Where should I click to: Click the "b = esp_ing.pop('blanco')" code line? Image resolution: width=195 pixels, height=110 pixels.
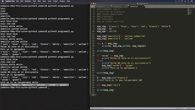(112, 78)
